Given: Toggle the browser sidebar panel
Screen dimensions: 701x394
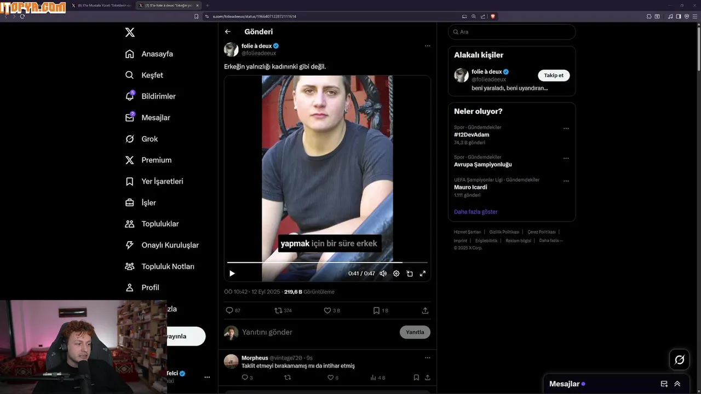Looking at the screenshot, I should pyautogui.click(x=679, y=16).
